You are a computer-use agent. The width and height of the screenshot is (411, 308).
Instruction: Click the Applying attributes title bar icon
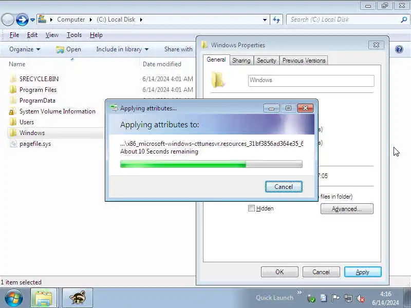(x=114, y=108)
